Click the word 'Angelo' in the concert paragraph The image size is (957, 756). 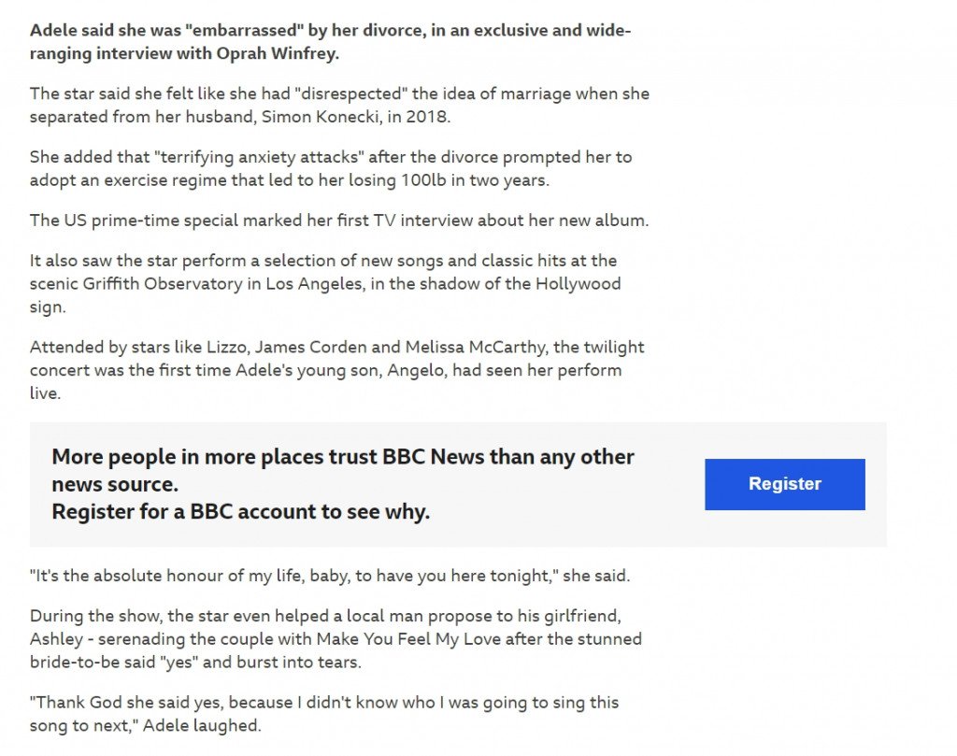tap(416, 370)
